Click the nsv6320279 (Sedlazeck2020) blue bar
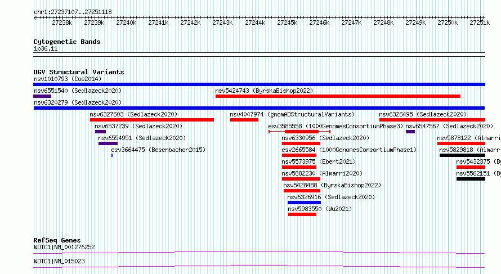 (x=259, y=108)
